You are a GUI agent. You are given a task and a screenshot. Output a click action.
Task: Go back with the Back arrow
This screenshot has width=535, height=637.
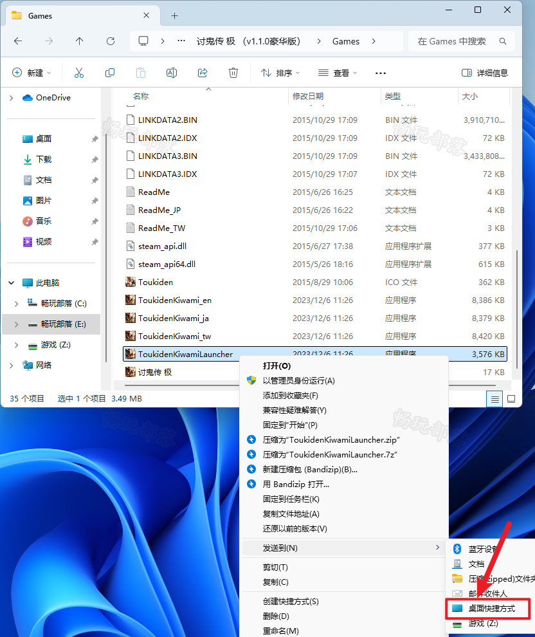click(x=18, y=41)
